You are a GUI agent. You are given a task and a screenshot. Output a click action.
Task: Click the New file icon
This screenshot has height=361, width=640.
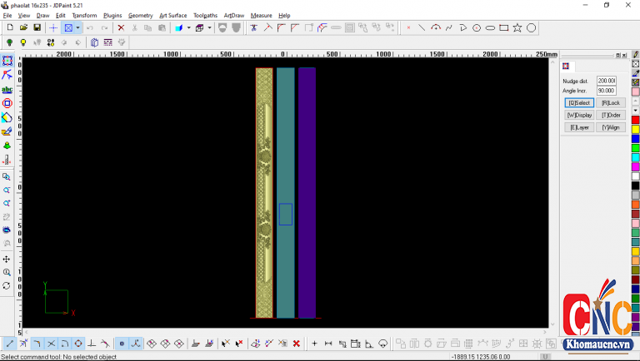click(9, 27)
